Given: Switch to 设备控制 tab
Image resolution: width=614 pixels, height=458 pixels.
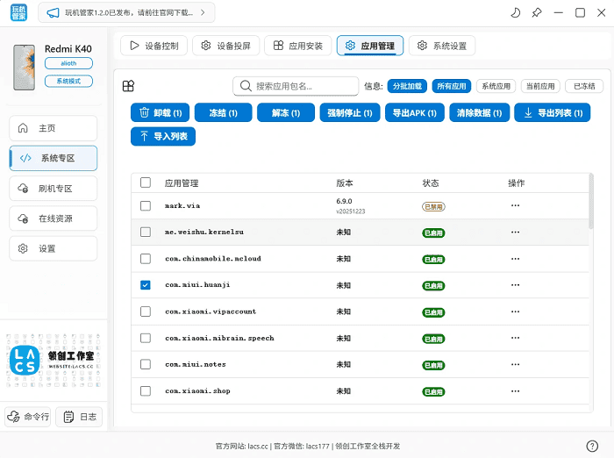Looking at the screenshot, I should (153, 46).
